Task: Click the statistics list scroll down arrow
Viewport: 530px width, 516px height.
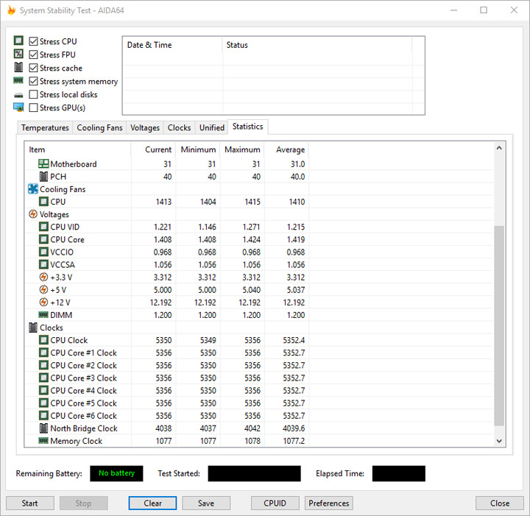Action: tap(499, 441)
